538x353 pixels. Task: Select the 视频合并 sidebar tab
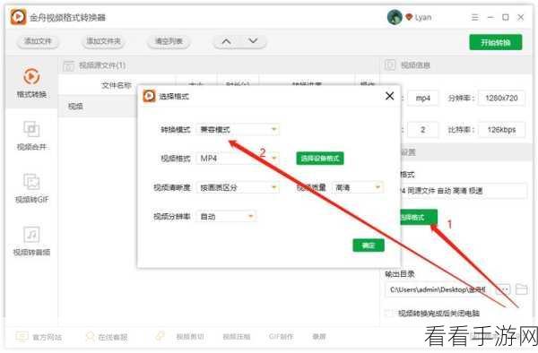(31, 135)
